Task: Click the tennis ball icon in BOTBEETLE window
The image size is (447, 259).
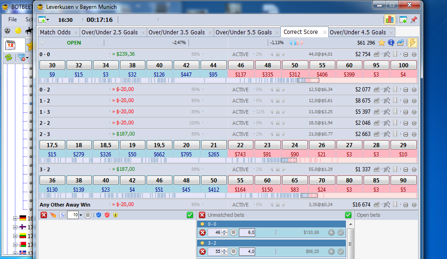Action: pos(18,31)
